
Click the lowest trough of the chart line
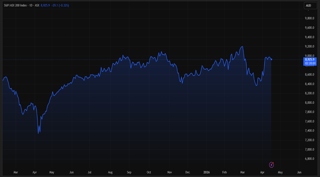(39, 133)
